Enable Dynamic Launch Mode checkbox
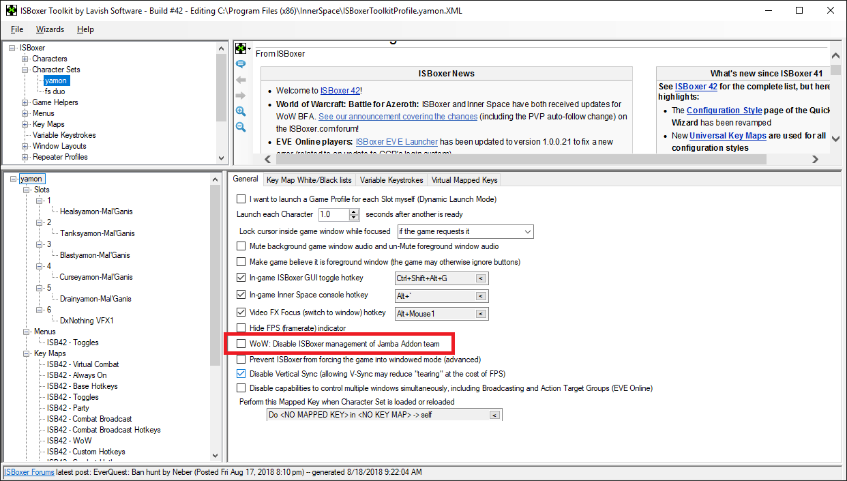Screen dimensions: 847x481 pyautogui.click(x=241, y=199)
